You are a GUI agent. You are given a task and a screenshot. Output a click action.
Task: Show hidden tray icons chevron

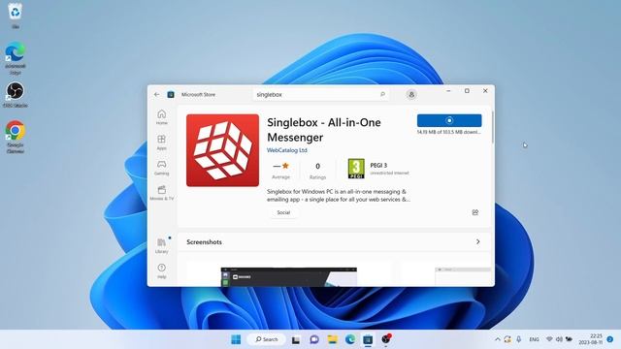click(498, 339)
